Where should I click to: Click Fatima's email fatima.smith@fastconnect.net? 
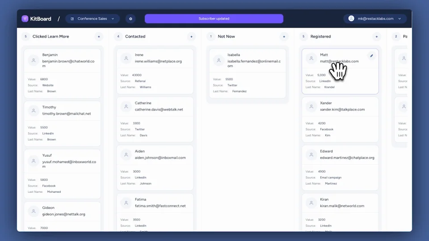(160, 206)
